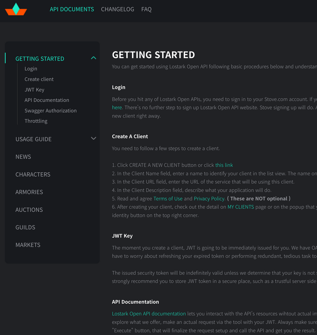Select API Documentation in the sidebar
Viewport: 317px width, 335px height.
[x=47, y=100]
